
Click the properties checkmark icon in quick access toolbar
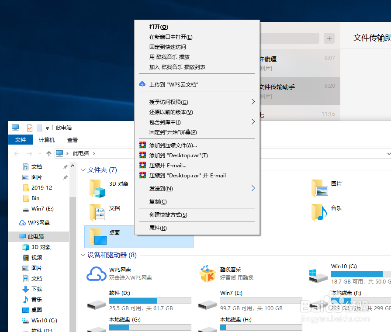click(x=29, y=128)
